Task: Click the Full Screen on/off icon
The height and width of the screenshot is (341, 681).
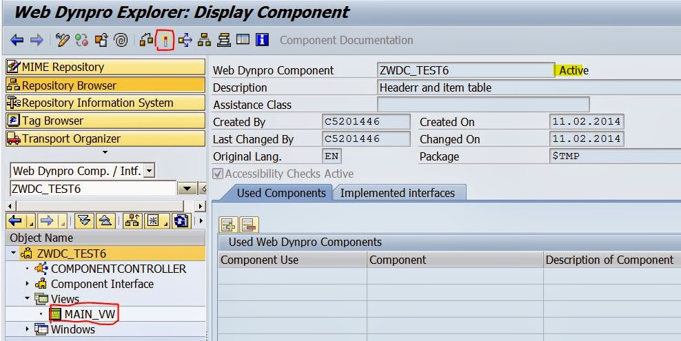Action: pyautogui.click(x=243, y=40)
